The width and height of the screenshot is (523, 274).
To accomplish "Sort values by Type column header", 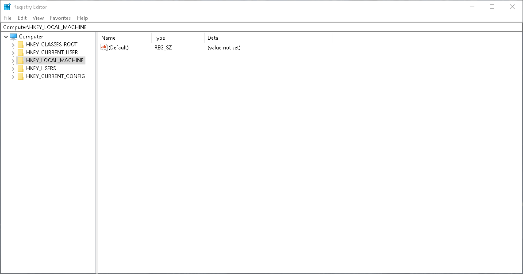I will 178,38.
